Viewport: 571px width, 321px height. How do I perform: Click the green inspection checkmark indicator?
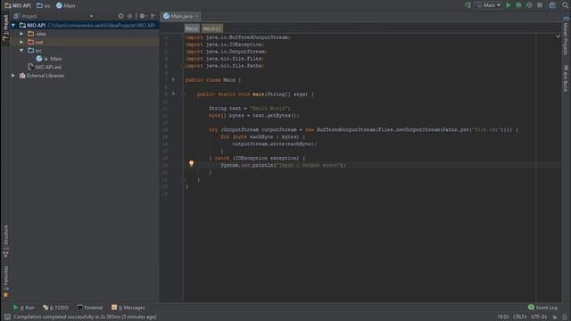(x=558, y=36)
